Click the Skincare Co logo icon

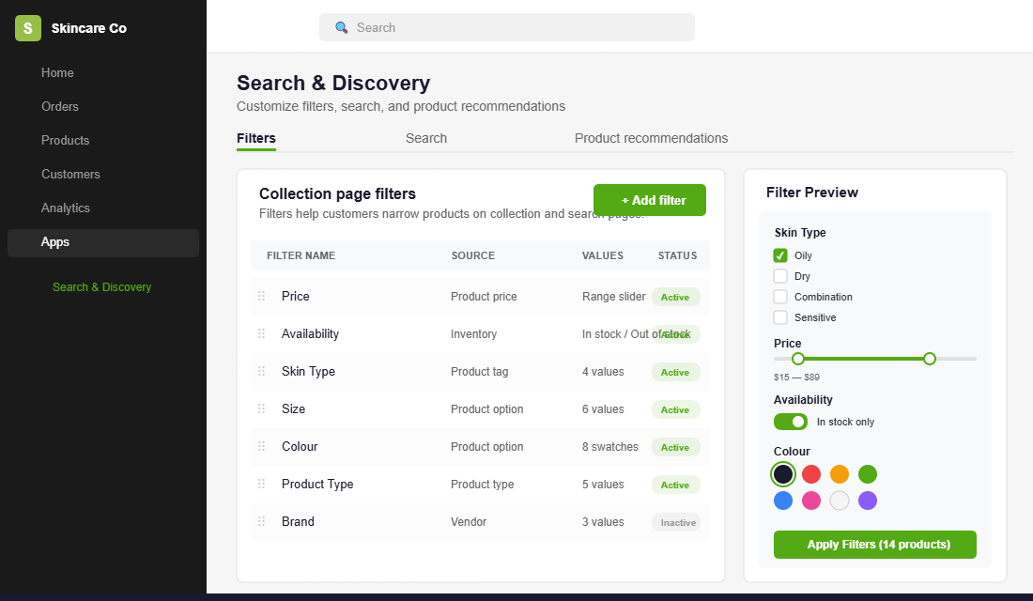pos(27,27)
